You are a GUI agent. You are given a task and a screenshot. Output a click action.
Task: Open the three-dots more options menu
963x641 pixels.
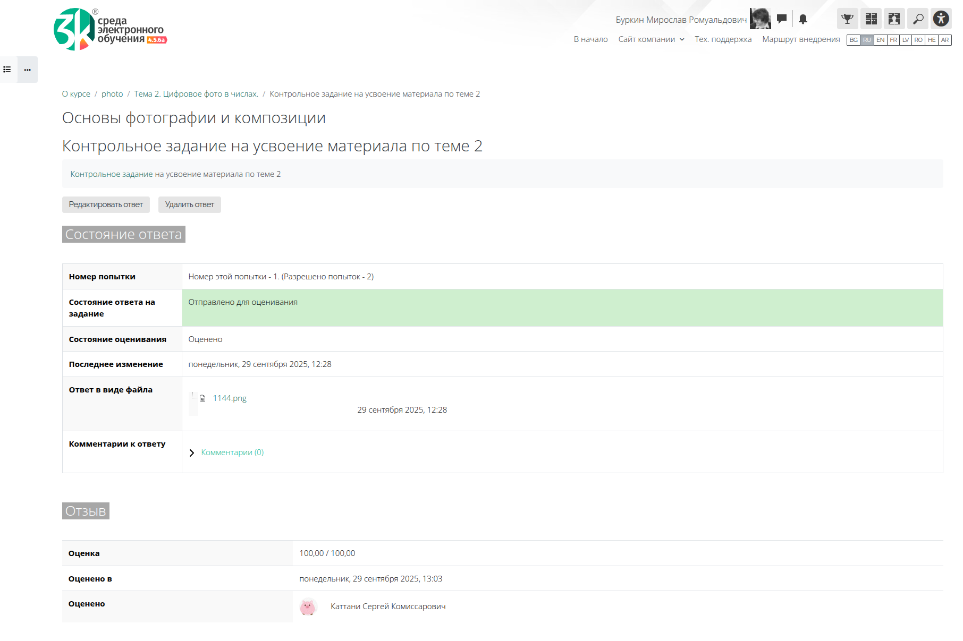pyautogui.click(x=28, y=70)
